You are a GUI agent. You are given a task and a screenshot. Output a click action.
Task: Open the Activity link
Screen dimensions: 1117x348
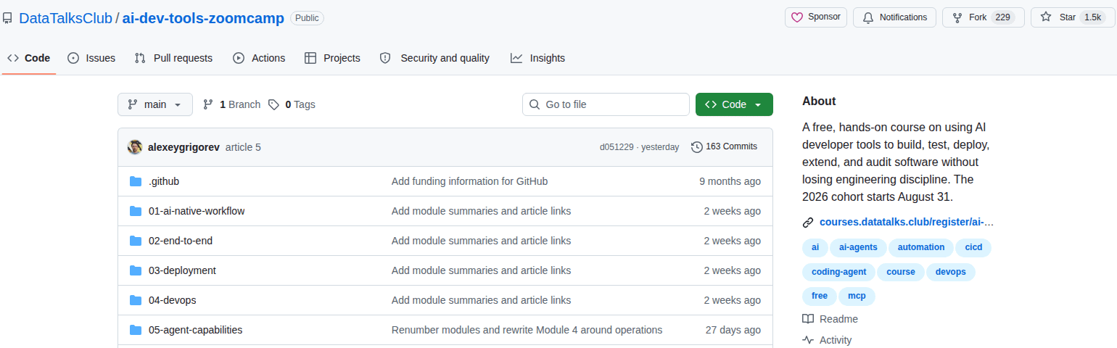827,340
